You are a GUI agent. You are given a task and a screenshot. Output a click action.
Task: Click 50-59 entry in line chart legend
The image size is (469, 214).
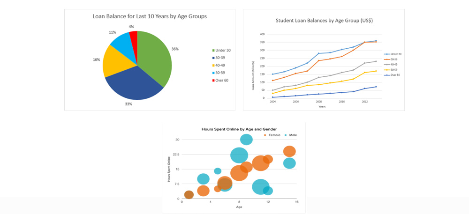coord(391,70)
